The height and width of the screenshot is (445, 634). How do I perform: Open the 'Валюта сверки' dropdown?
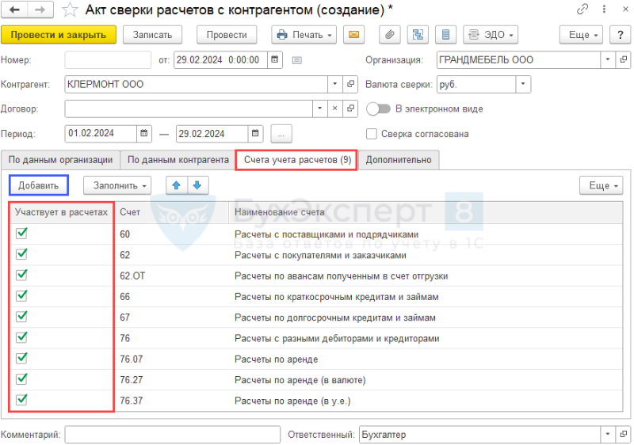tap(523, 85)
